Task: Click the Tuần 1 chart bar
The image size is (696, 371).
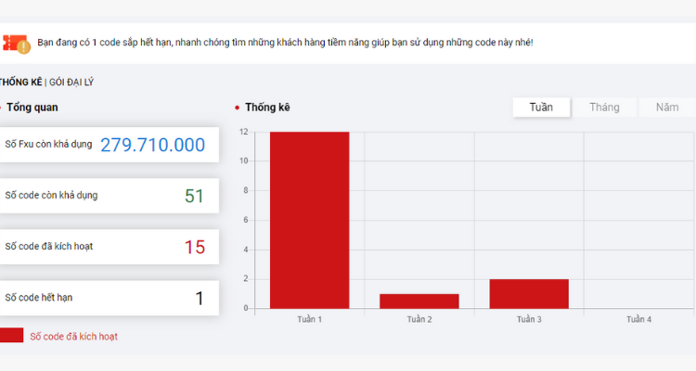Action: [x=309, y=220]
